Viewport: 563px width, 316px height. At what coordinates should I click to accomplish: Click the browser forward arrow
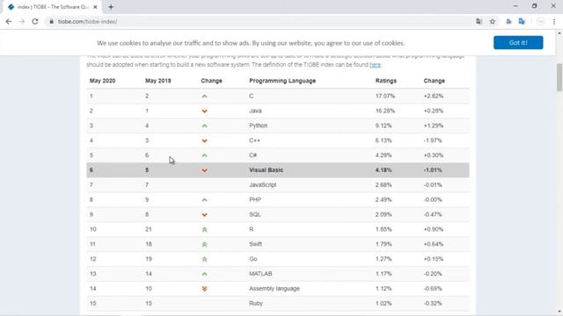[21, 21]
